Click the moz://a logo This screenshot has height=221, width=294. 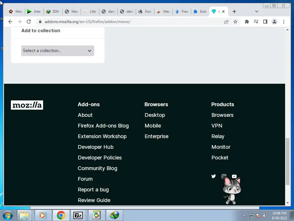pyautogui.click(x=27, y=105)
